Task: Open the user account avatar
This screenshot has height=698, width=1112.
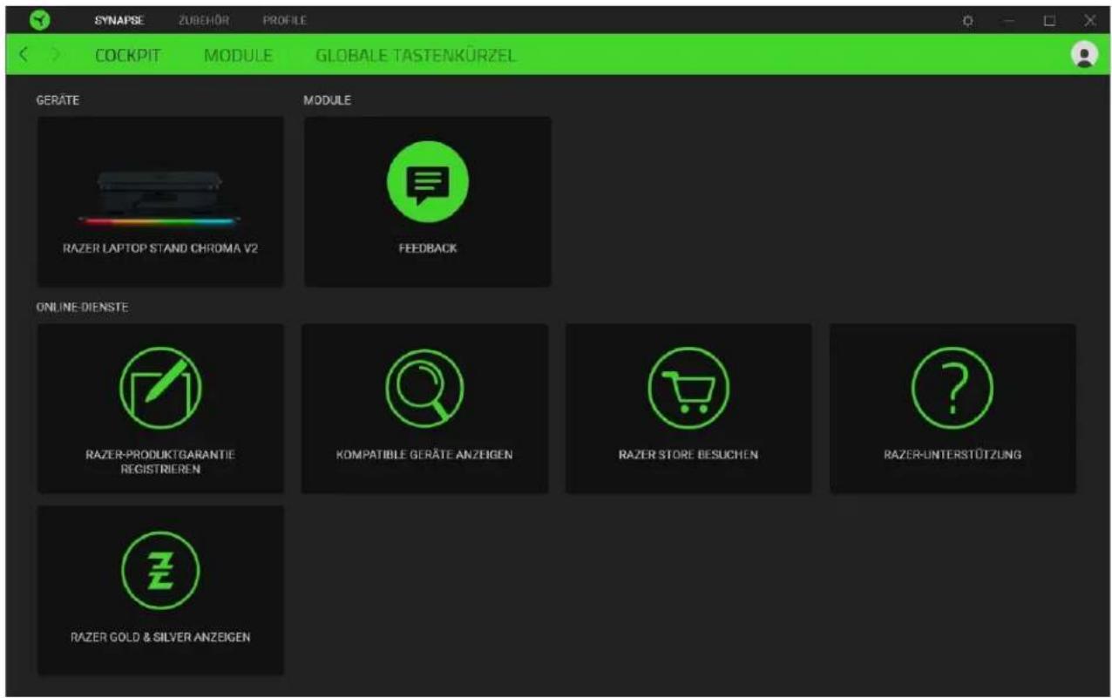Action: click(1084, 55)
